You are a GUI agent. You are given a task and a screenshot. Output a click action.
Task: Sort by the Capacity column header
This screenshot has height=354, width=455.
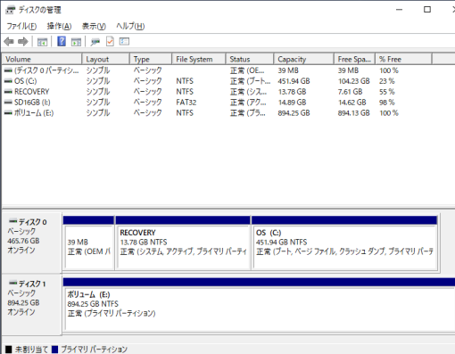[x=303, y=59]
